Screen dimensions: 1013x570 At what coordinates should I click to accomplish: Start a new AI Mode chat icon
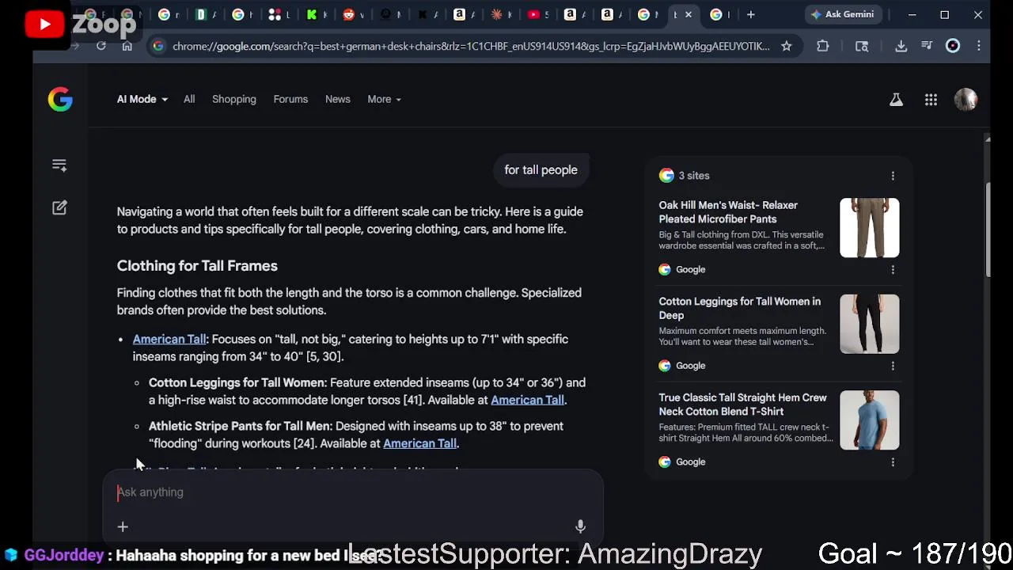(x=59, y=207)
